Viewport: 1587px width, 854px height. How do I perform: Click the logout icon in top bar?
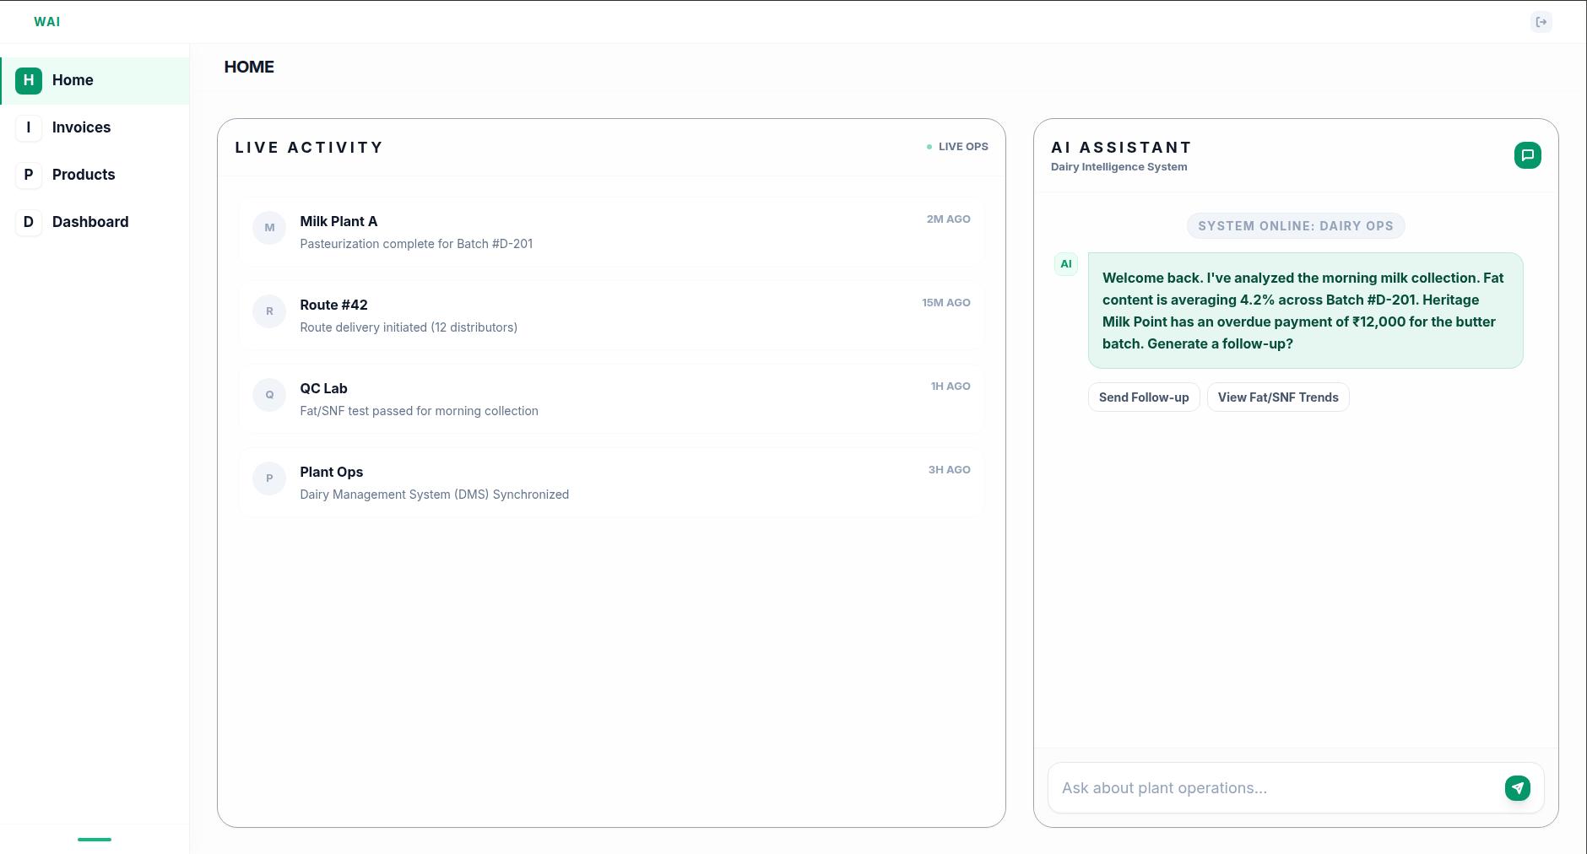click(1541, 22)
